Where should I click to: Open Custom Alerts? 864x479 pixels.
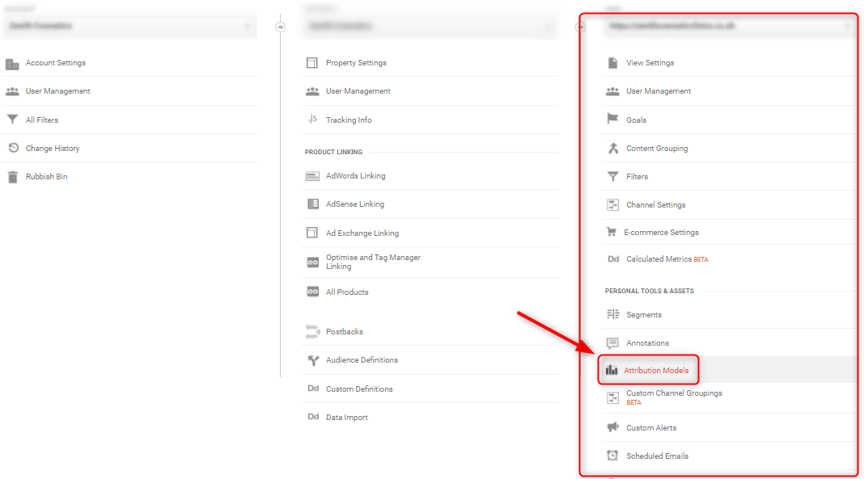(x=651, y=428)
